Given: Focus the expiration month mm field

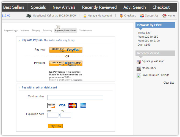Looking at the screenshot, I should click(x=53, y=115).
